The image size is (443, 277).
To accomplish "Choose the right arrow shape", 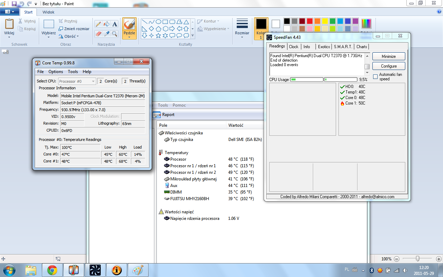I will coord(172,29).
